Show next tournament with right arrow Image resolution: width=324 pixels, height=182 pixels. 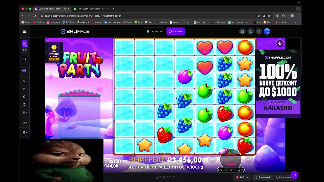point(61,53)
